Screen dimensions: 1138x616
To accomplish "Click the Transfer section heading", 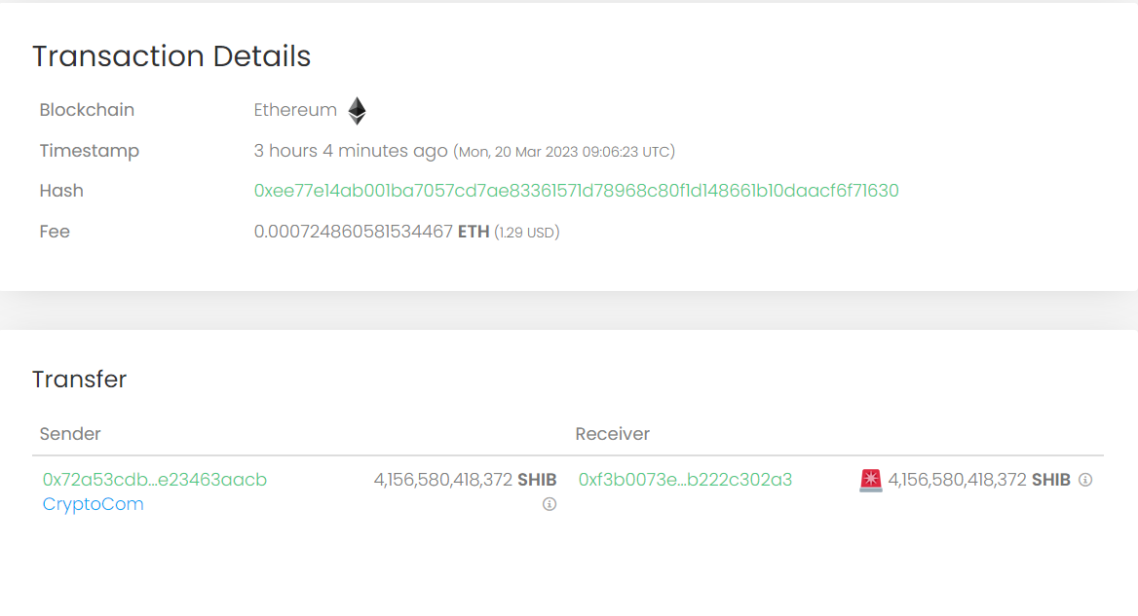I will click(x=80, y=380).
